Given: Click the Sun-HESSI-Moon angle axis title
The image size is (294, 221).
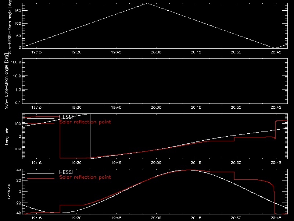Looking at the screenshot, I should (6, 81).
